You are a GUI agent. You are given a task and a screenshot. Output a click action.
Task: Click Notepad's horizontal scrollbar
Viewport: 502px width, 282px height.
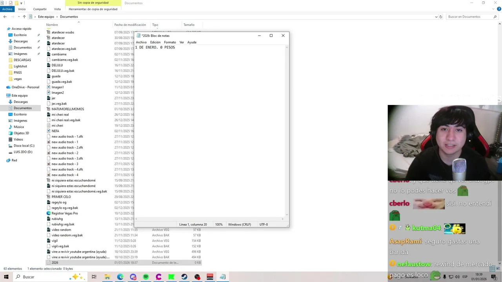click(x=210, y=219)
